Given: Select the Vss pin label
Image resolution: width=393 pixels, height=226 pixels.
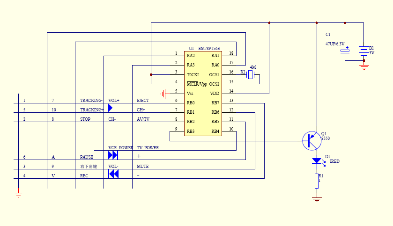Looking at the screenshot, I should pyautogui.click(x=190, y=94).
